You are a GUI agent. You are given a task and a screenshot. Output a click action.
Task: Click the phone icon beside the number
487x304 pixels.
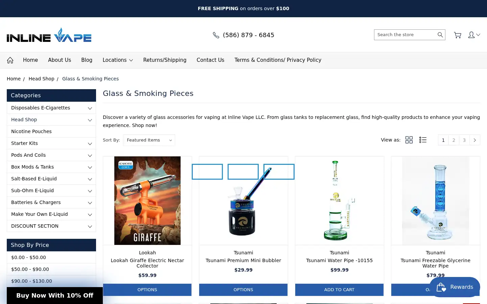[216, 35]
